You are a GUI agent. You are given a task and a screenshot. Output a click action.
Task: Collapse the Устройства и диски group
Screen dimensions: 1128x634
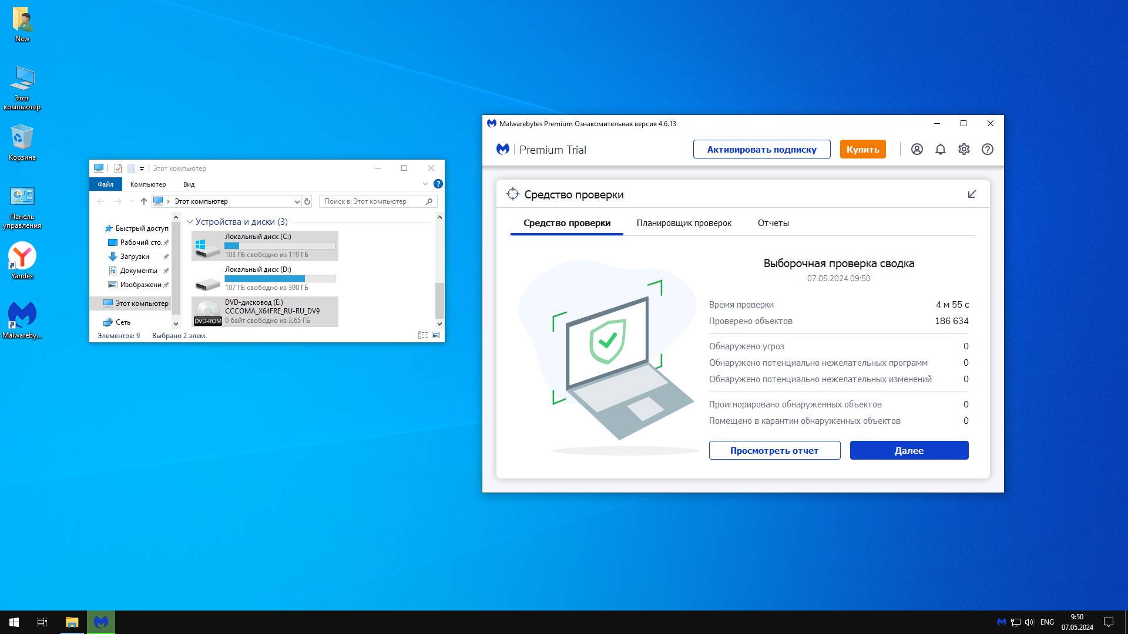coord(190,222)
